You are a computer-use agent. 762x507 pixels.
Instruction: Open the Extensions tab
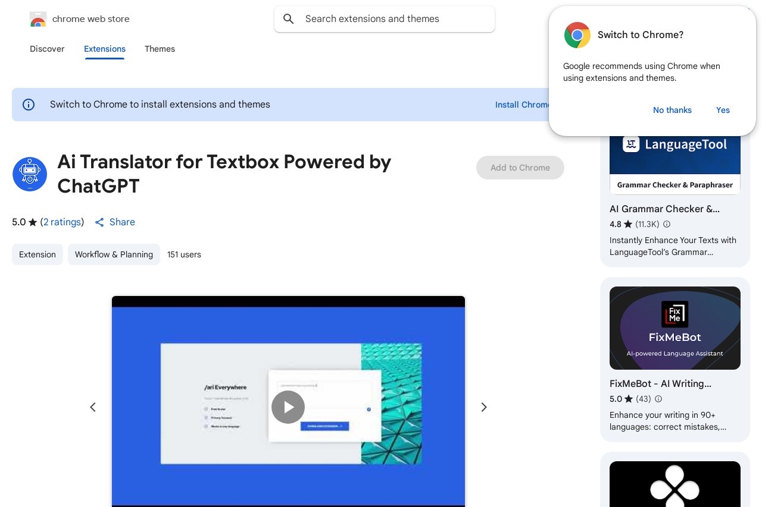tap(105, 49)
